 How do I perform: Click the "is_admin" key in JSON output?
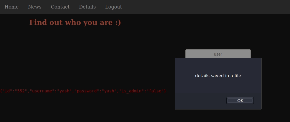coord(131,91)
